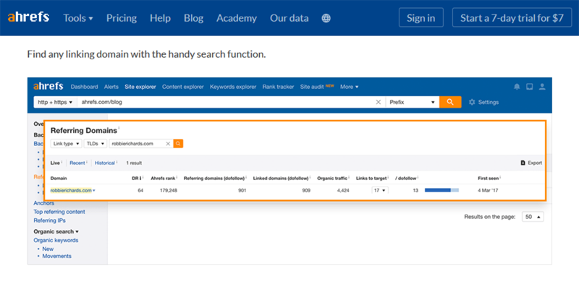Open Top referring content in sidebar
This screenshot has height=287, width=579.
click(x=59, y=212)
